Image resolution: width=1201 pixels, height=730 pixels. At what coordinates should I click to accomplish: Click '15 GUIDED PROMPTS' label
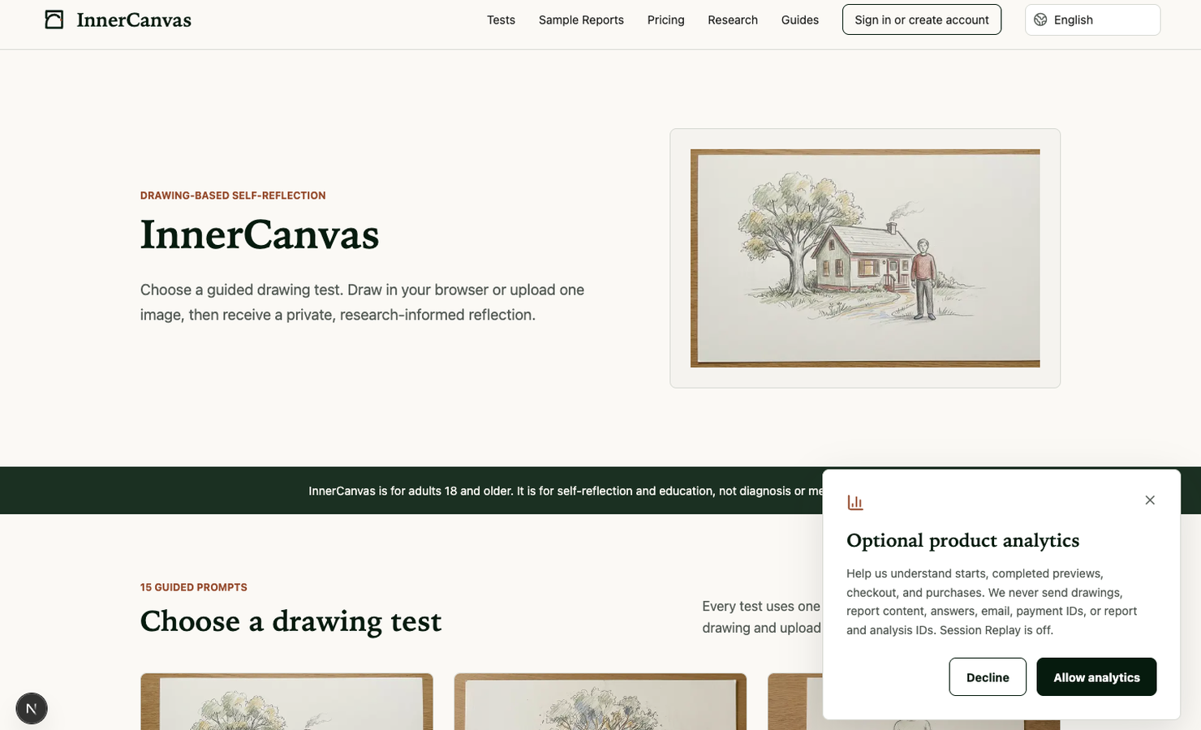194,587
